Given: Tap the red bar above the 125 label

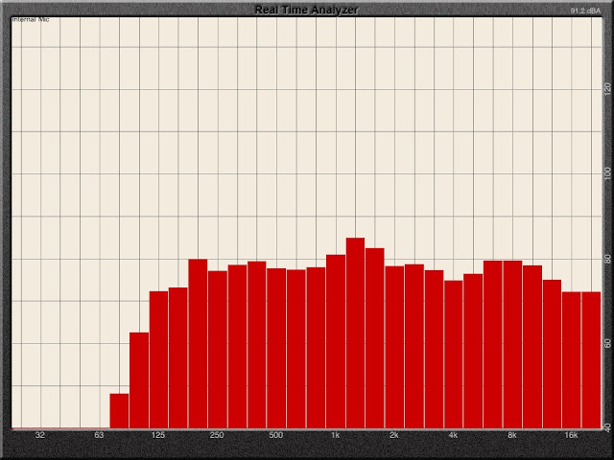Looking at the screenshot, I should coord(158,359).
